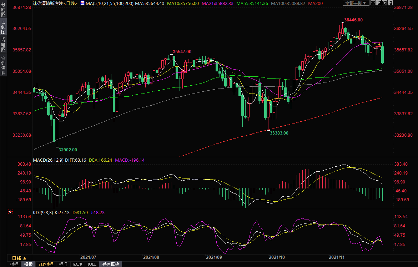Click 另存模板 to save template
Screen dimensions: 418x267
(x=110, y=264)
